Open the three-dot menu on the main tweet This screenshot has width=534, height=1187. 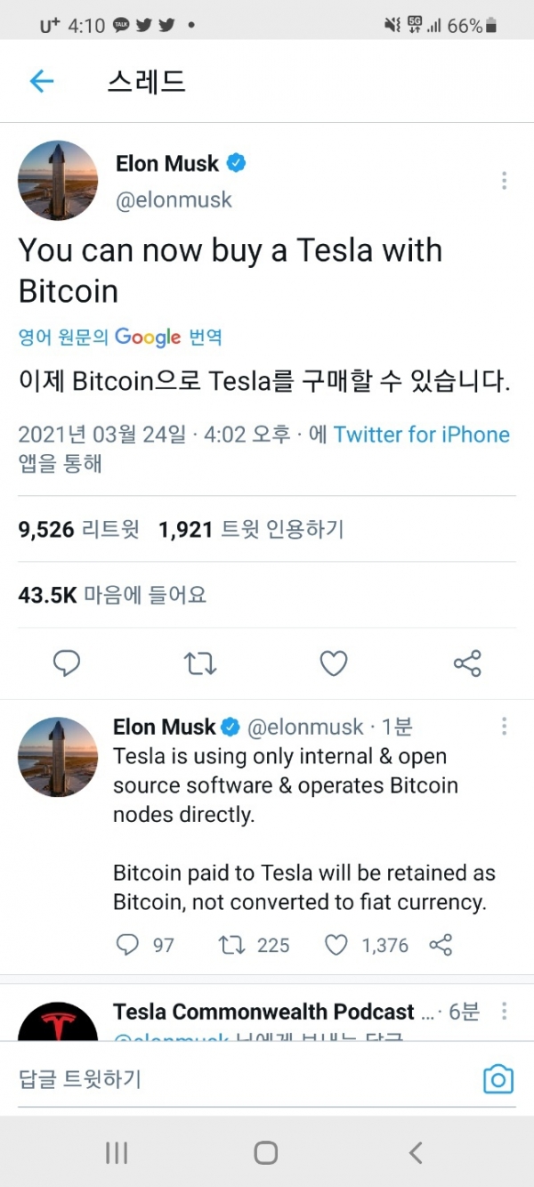(x=504, y=181)
